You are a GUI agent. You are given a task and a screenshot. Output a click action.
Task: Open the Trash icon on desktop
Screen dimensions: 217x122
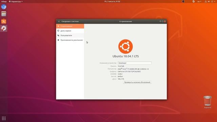(208, 101)
